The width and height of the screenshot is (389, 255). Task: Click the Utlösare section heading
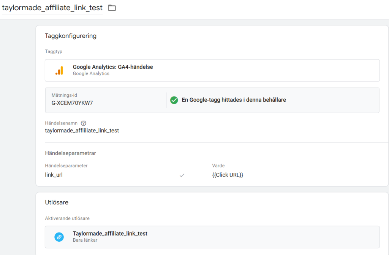(x=57, y=202)
